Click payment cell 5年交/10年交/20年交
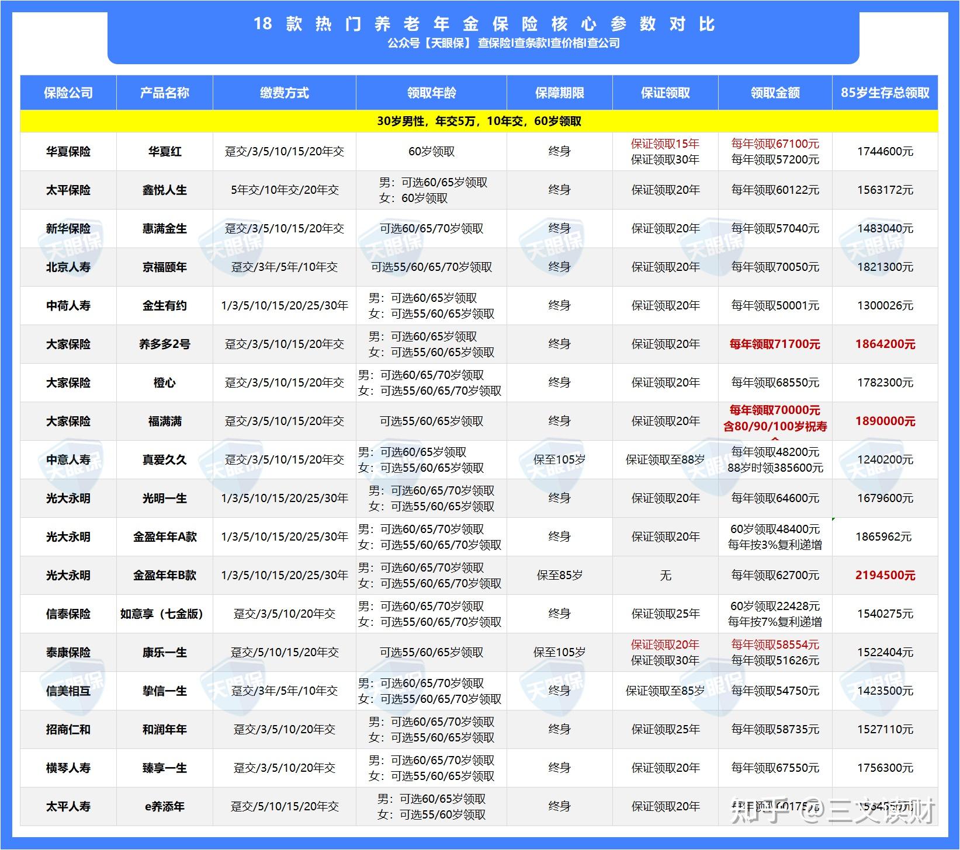 point(285,190)
